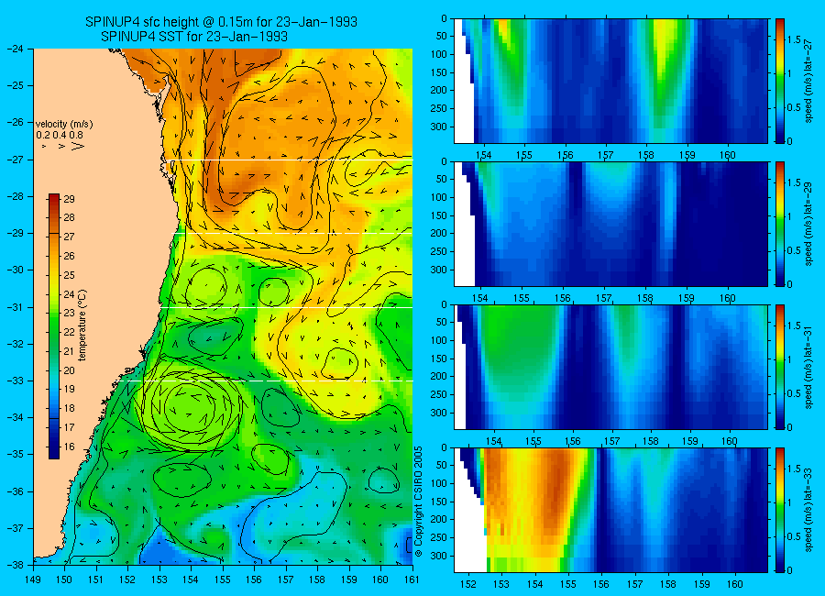This screenshot has width=825, height=596.
Task: Click the "149" longitude tick label on the map
Action: [33, 579]
